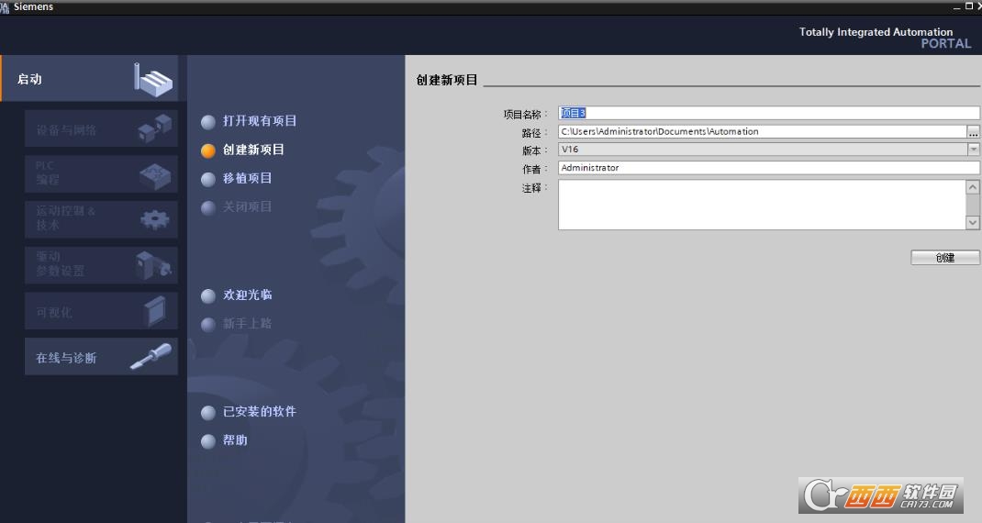Click inside the 注释 text area
This screenshot has width=982, height=523.
tap(762, 205)
